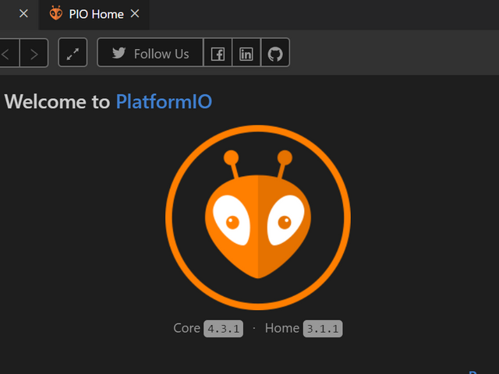Open the PlatformIO Facebook page
Viewport: 499px width, 374px height.
218,54
